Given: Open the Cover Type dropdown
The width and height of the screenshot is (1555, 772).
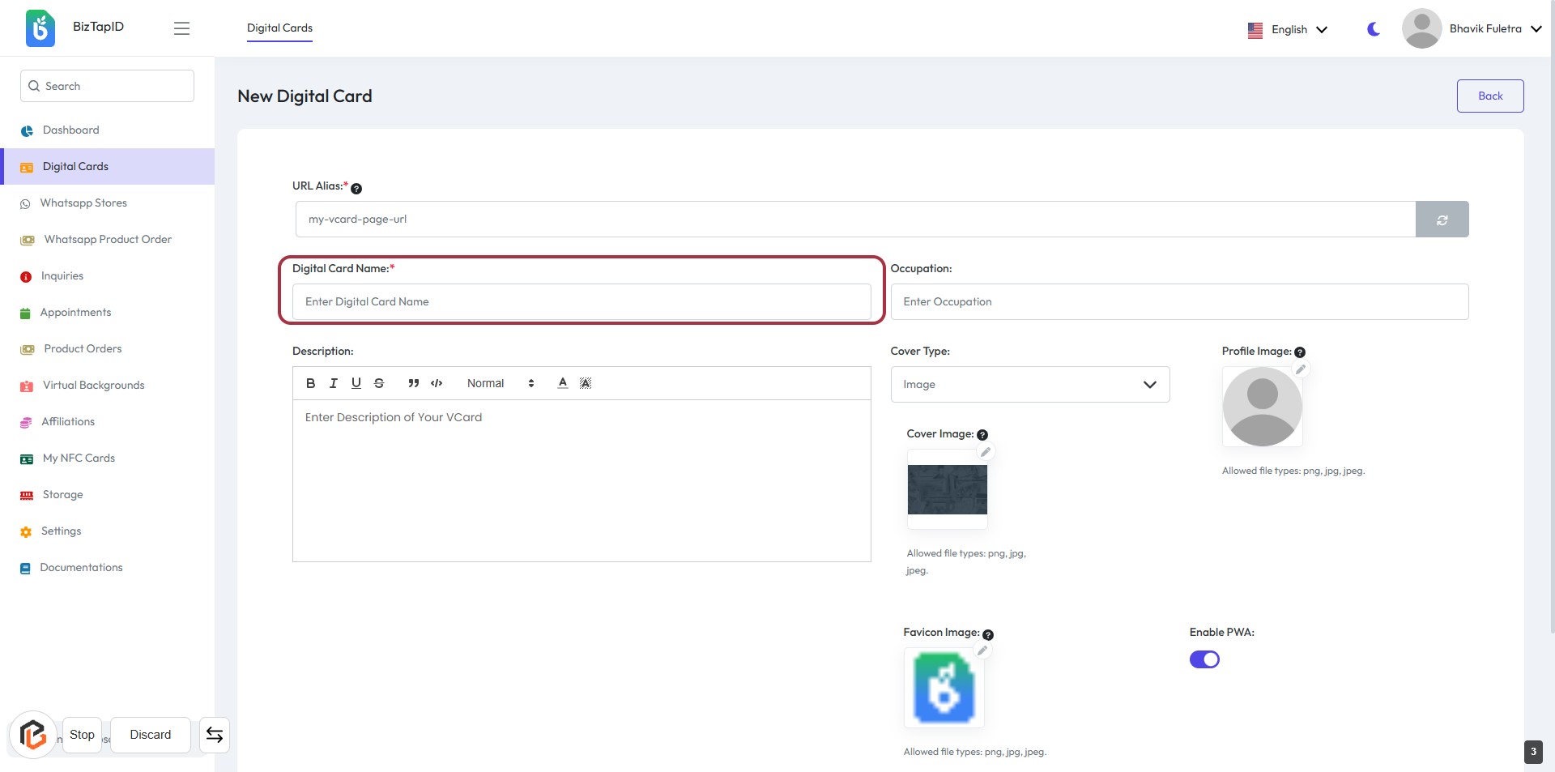Looking at the screenshot, I should coord(1029,385).
